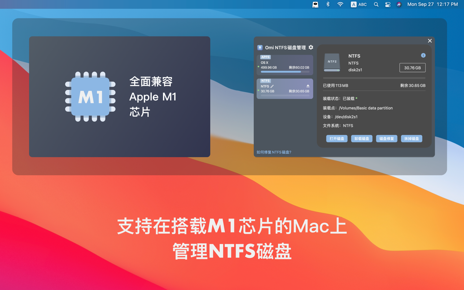Image resolution: width=464 pixels, height=290 pixels.
Task: Click 已使用 113 MB text
Action: [x=336, y=85]
